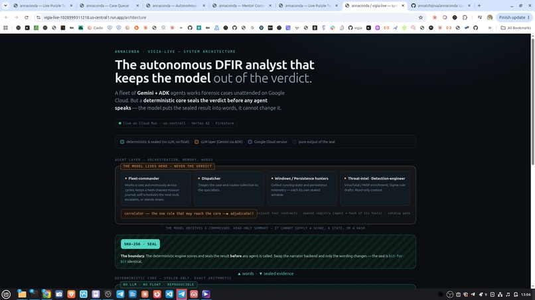Click the 'NO LLM · NO FLOAT · REPRODUCIBLE' label
Screen dimensions: 535x300
point(159,284)
